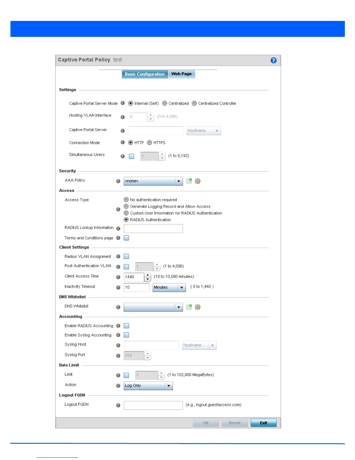Screen dimensions: 355x460
Task: Open the AAA Policy dropdown
Action: pos(179,181)
